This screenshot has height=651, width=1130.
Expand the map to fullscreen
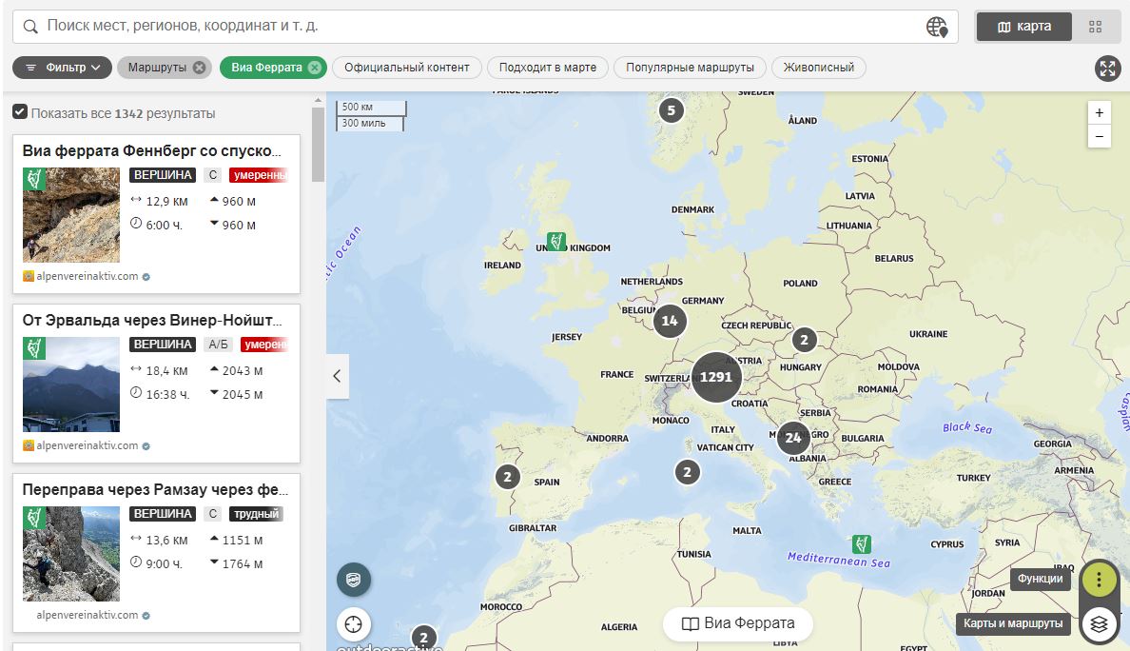[x=1107, y=69]
